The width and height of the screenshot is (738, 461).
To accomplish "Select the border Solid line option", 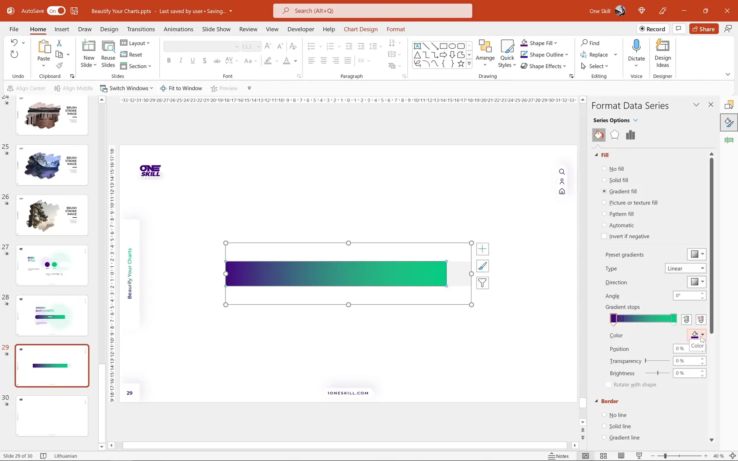I will [616, 426].
